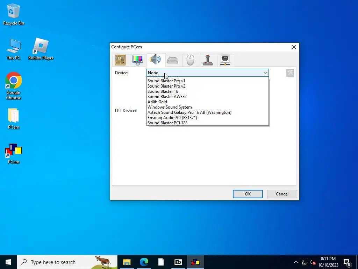Select Sound Blaster AWE32 device

coord(208,97)
